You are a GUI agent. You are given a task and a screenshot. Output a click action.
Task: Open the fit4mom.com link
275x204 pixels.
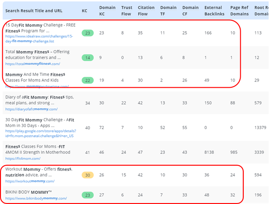(x=23, y=159)
